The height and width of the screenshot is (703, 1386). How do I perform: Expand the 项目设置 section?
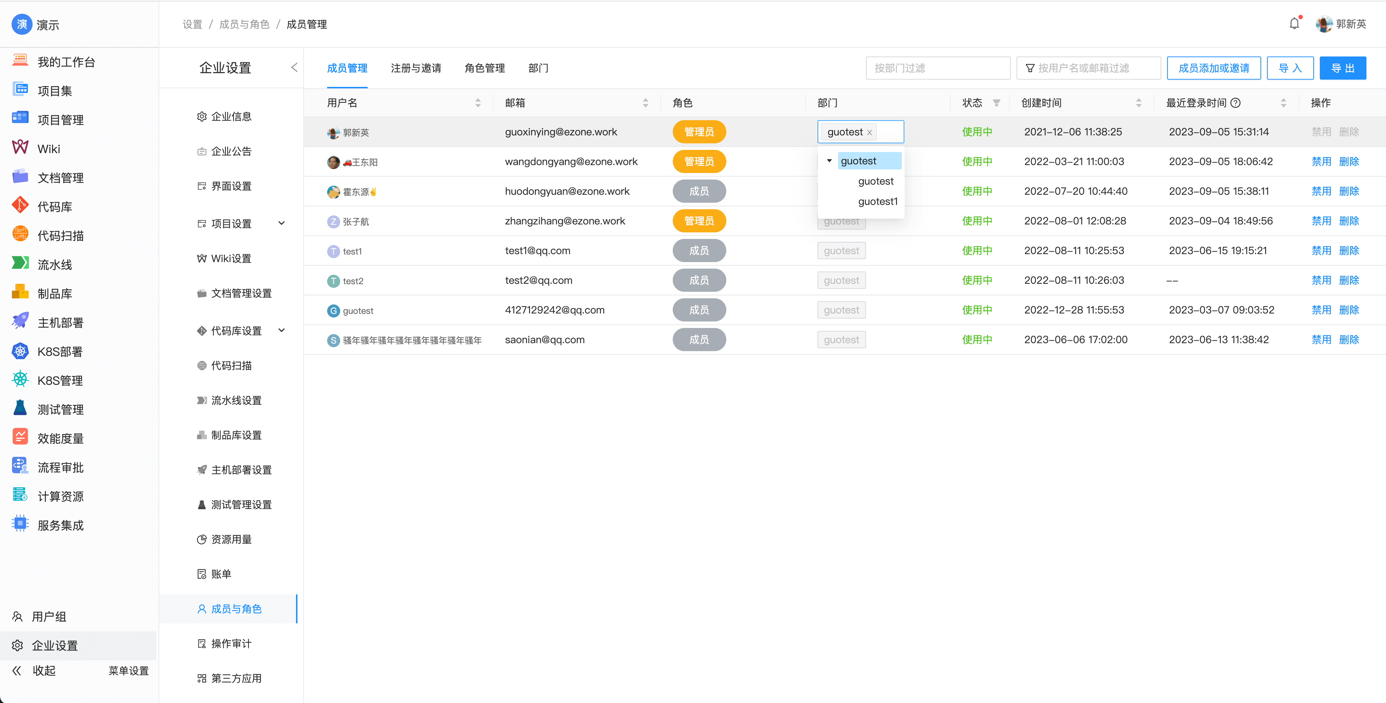[282, 223]
